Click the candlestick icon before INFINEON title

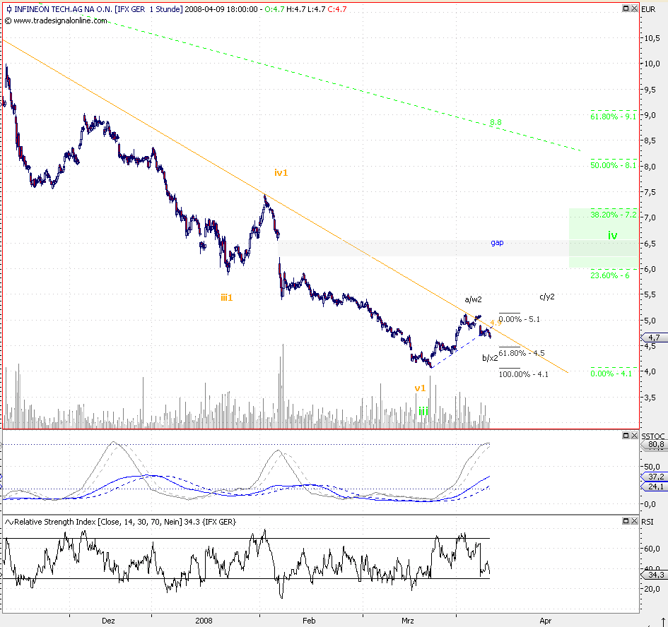[x=8, y=9]
